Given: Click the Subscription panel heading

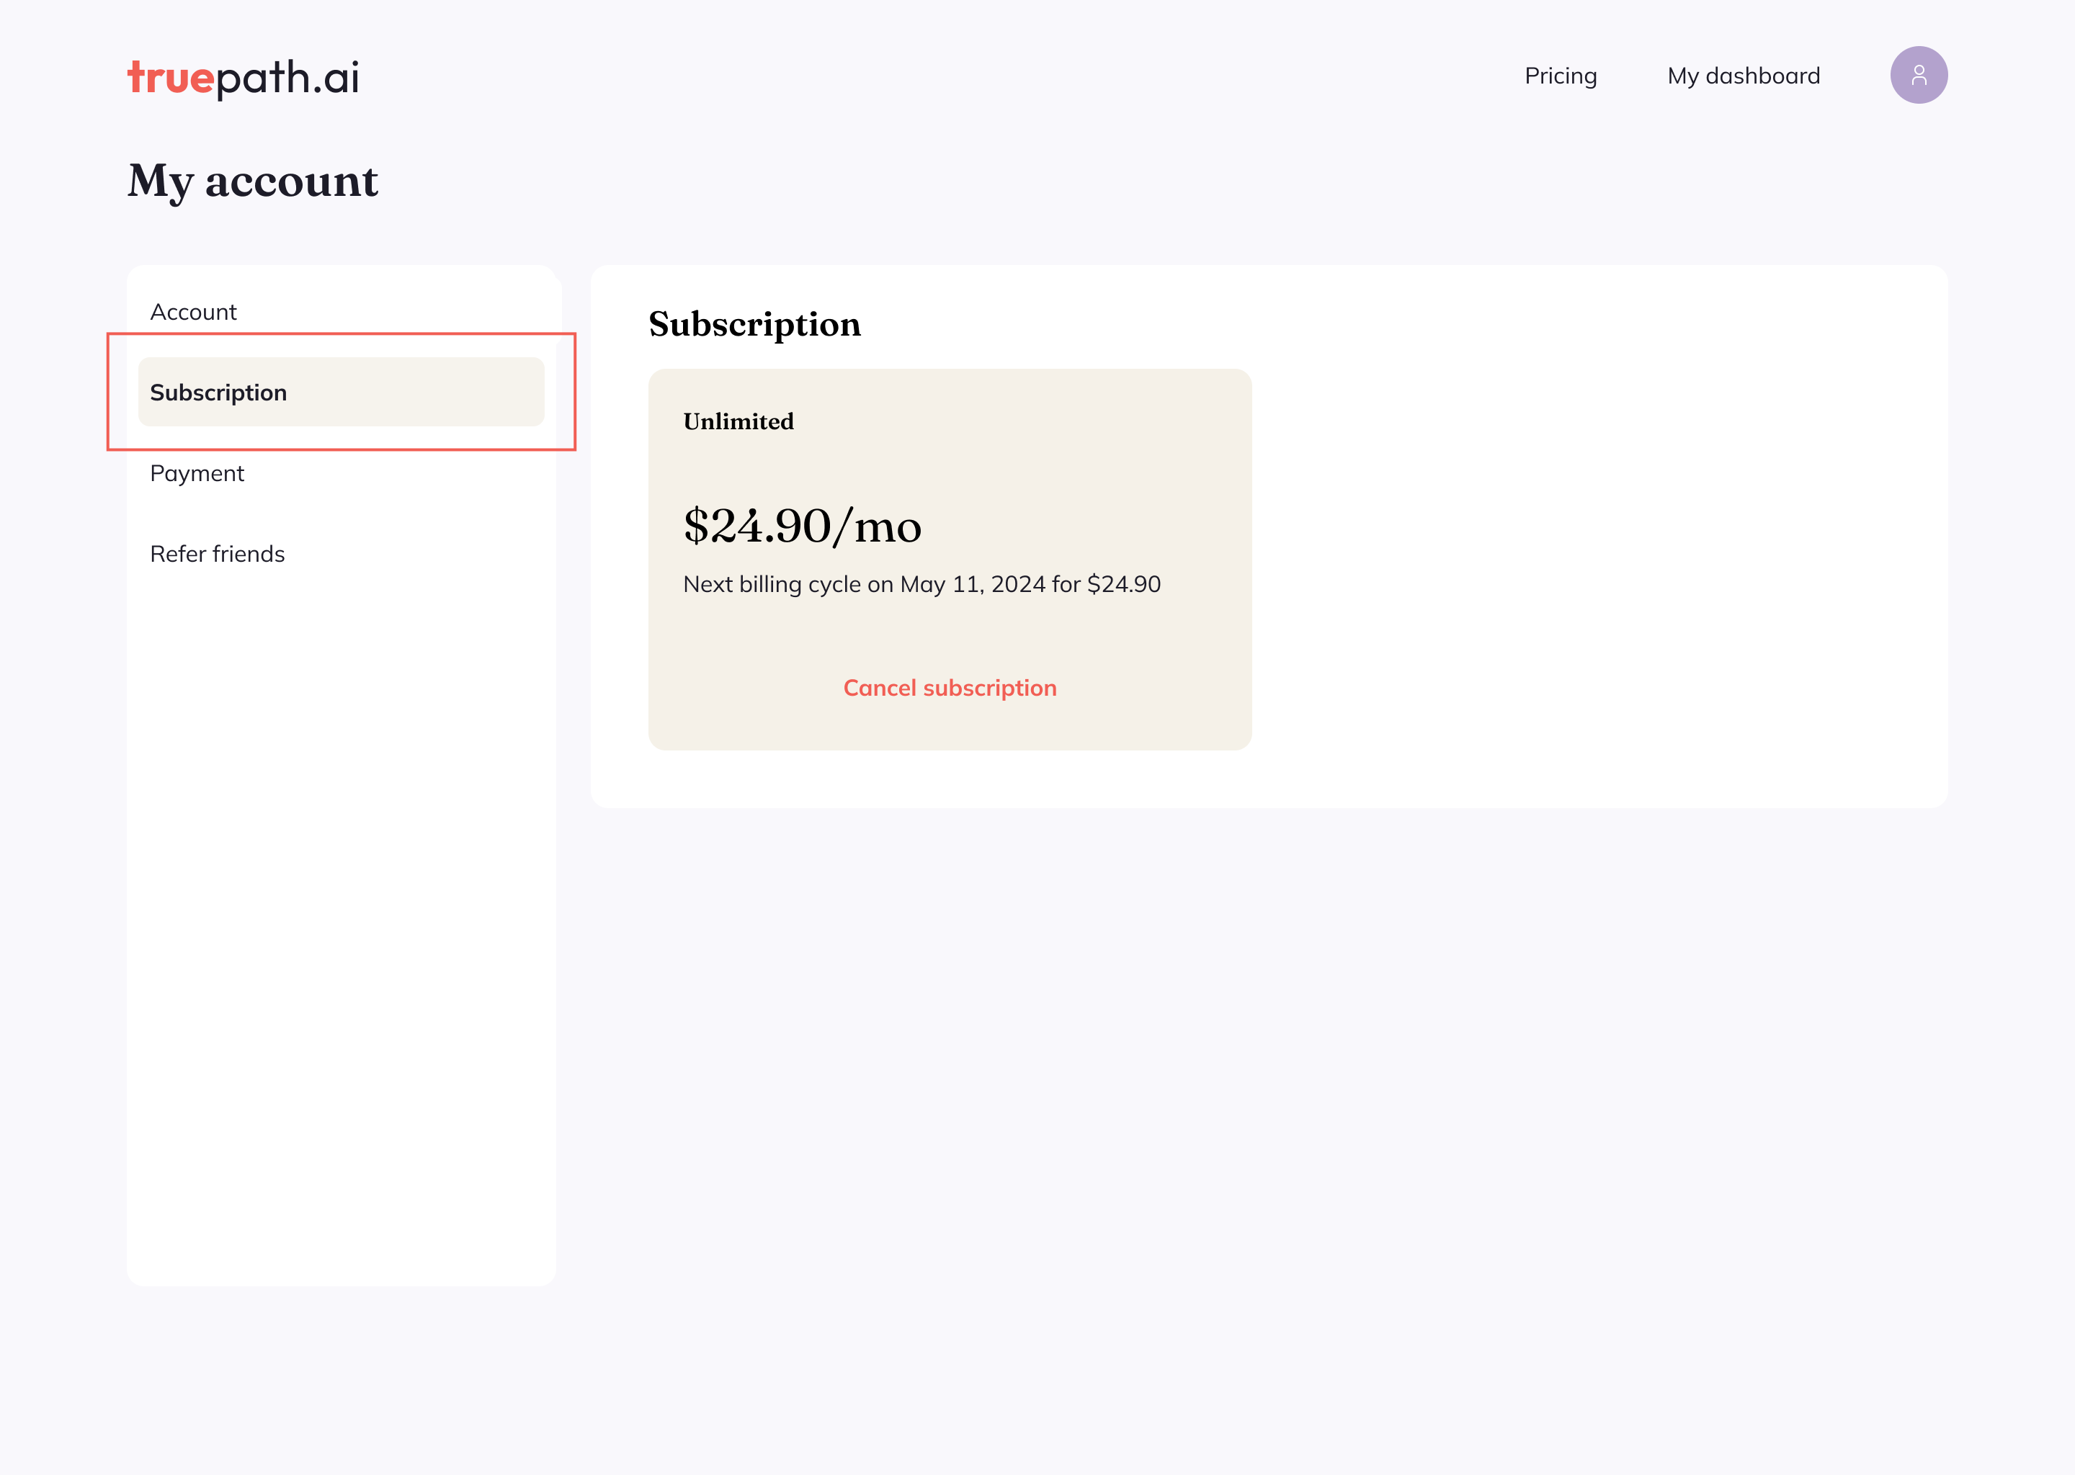Looking at the screenshot, I should tap(754, 324).
